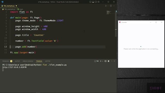The image size is (165, 93).
Task: Click line number 15 in gutter
Action: 6,52
